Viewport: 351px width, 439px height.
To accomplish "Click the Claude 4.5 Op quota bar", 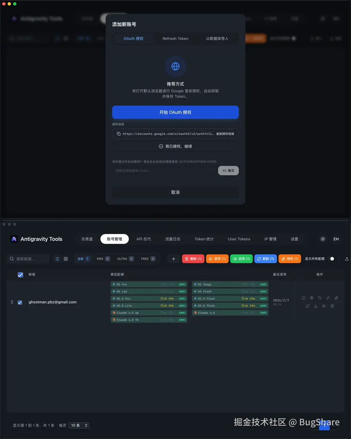I will 149,313.
